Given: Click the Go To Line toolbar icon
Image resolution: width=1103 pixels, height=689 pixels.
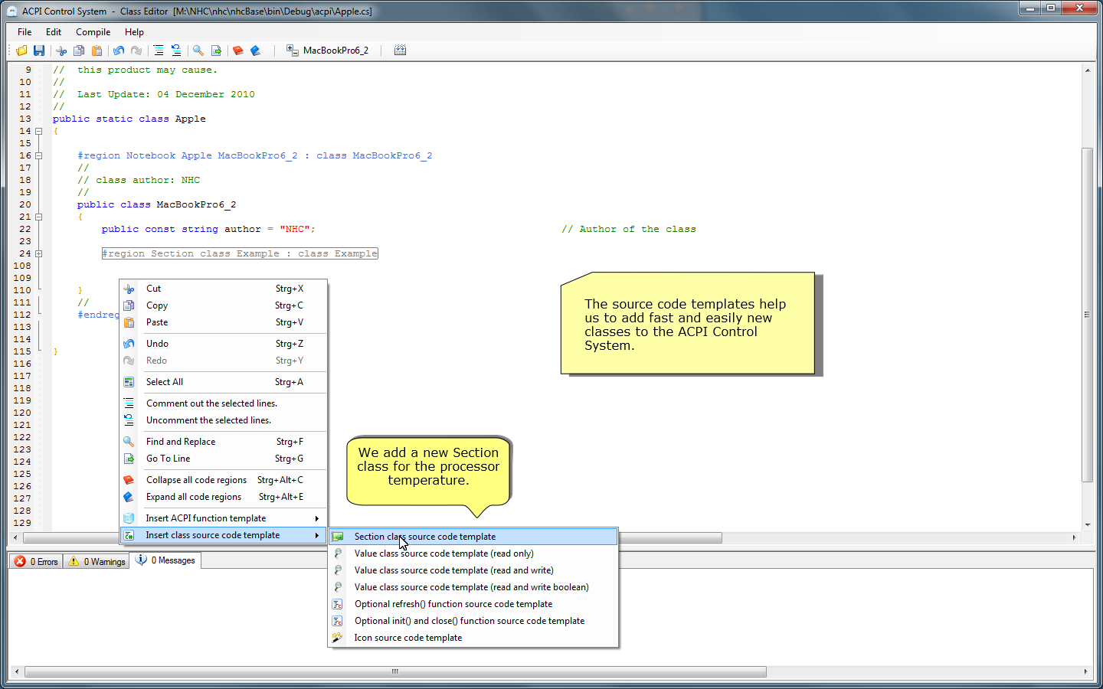Looking at the screenshot, I should pyautogui.click(x=216, y=51).
